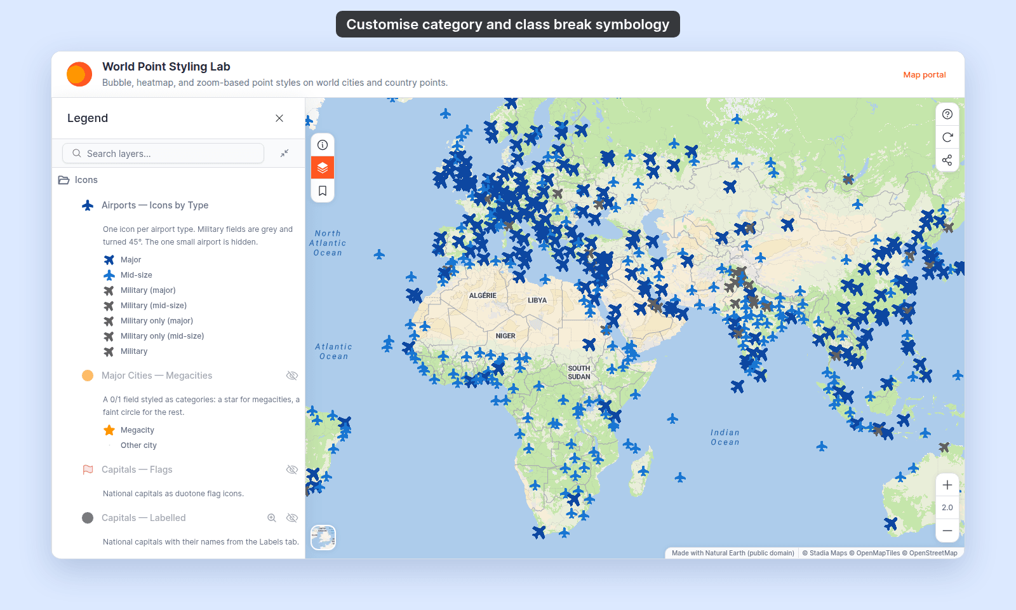Select the Capitals — Labelled layer name
The height and width of the screenshot is (610, 1016).
(144, 518)
